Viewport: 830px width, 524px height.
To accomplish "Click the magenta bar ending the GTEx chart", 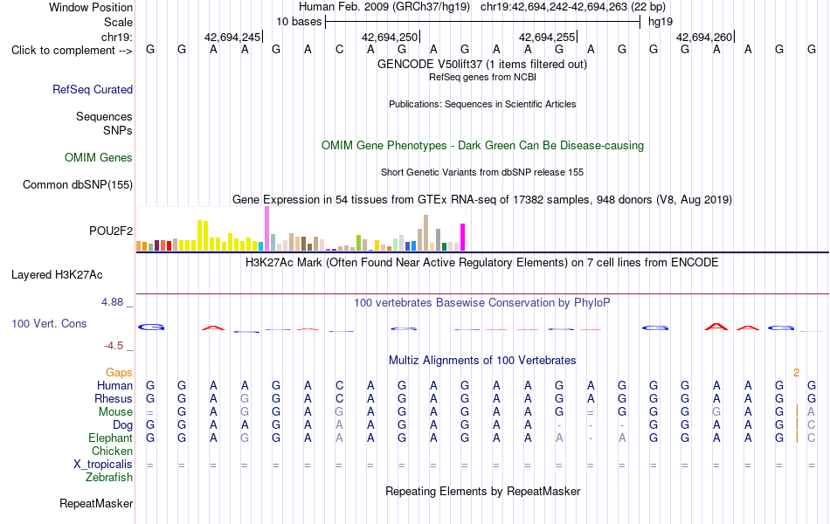I will (x=463, y=238).
